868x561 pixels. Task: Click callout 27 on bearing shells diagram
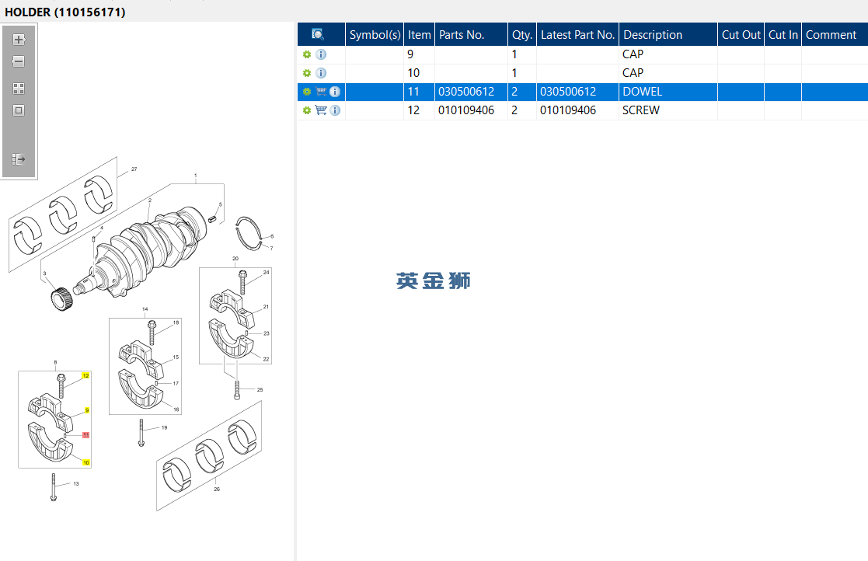pos(134,169)
